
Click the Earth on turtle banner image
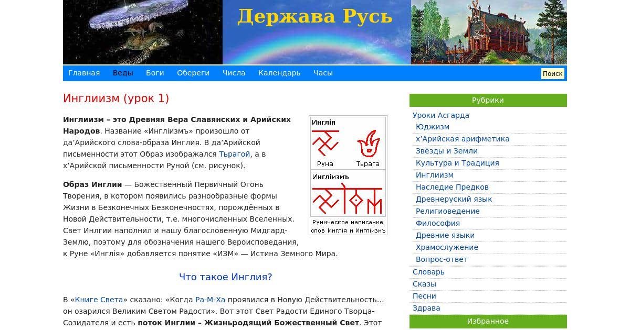click(x=143, y=32)
